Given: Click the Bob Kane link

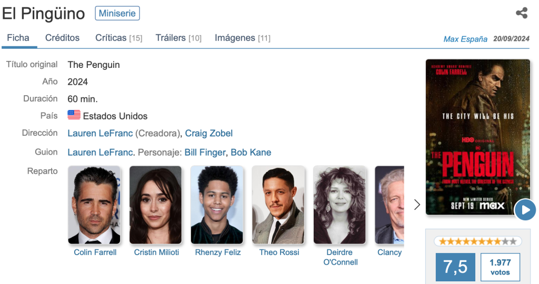Looking at the screenshot, I should point(251,153).
